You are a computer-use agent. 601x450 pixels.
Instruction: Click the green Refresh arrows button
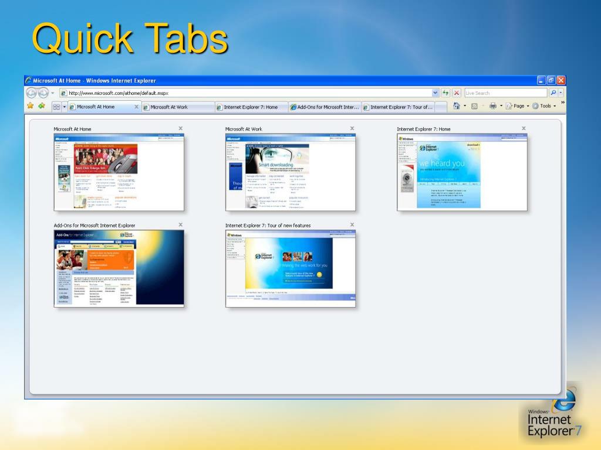coord(445,93)
